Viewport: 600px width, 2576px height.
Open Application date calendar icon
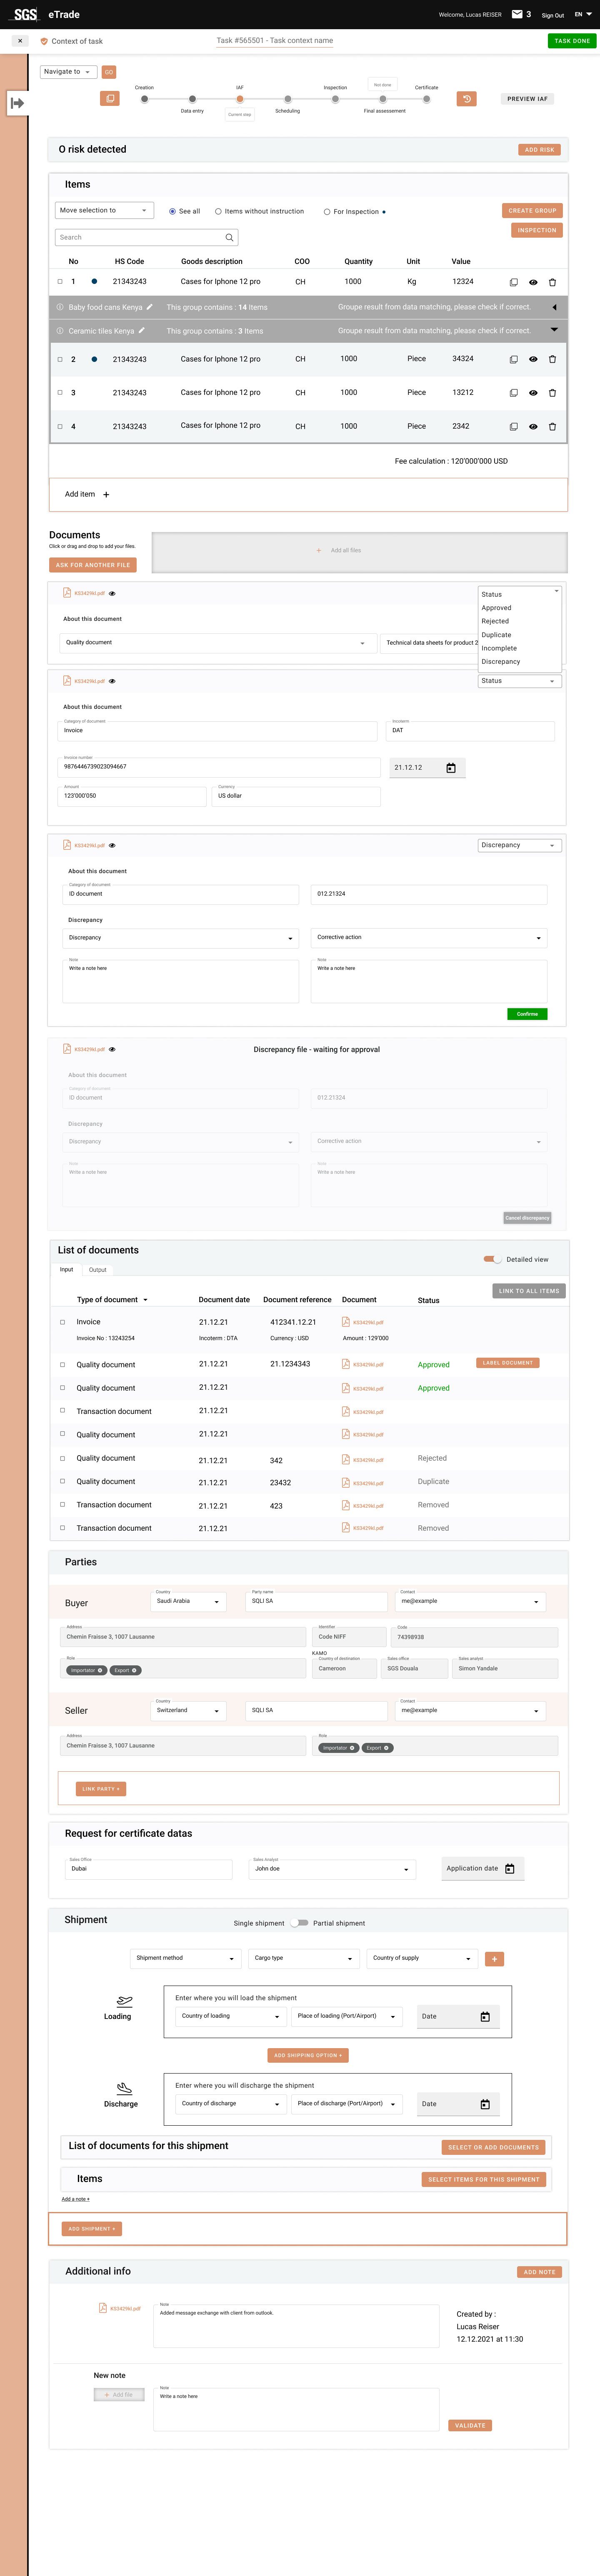510,1869
